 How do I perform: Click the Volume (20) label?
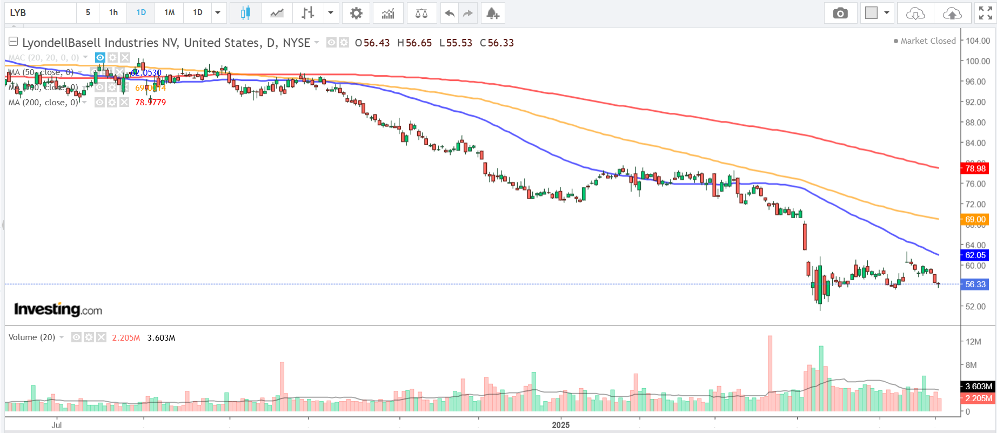pyautogui.click(x=32, y=337)
